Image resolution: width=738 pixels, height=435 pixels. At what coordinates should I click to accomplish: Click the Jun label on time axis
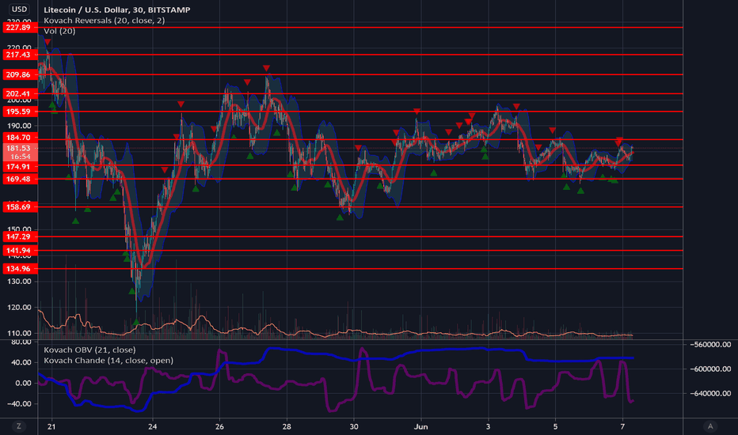point(420,426)
